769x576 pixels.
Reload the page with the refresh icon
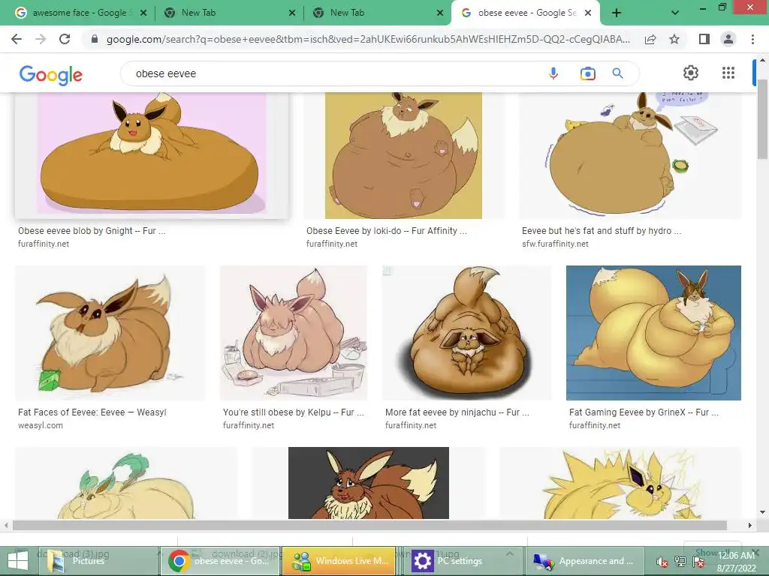tap(65, 39)
